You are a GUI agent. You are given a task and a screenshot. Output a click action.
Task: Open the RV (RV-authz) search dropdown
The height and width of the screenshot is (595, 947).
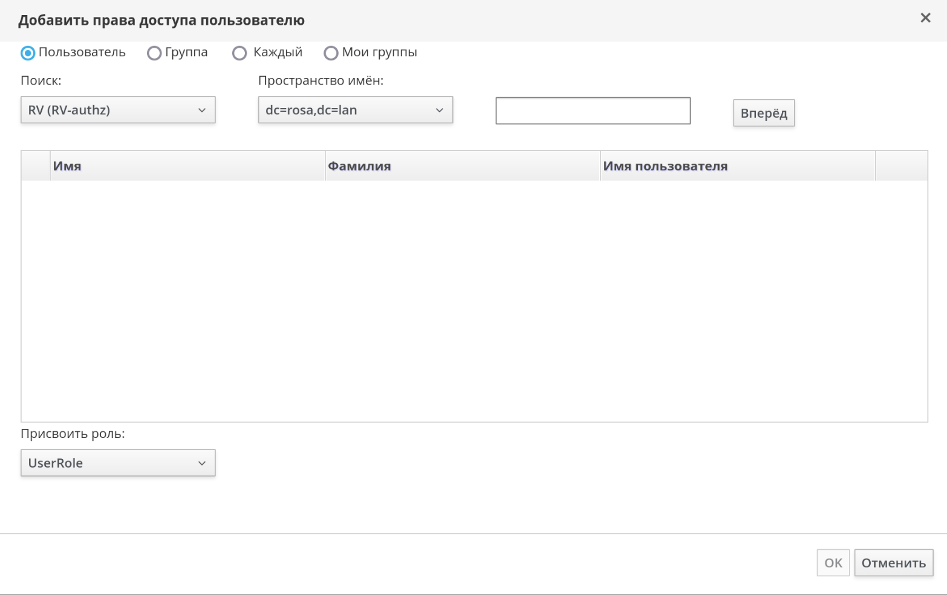pos(118,110)
